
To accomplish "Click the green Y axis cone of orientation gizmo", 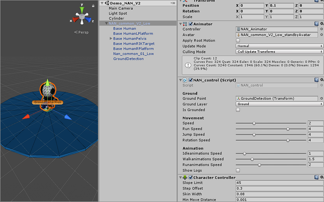I will (x=82, y=10).
